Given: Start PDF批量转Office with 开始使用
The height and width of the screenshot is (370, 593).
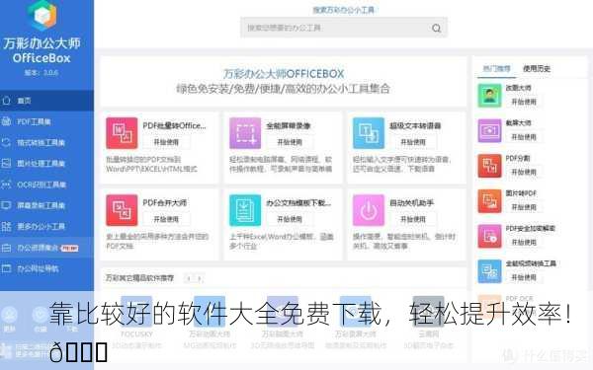Looking at the screenshot, I should tap(166, 142).
